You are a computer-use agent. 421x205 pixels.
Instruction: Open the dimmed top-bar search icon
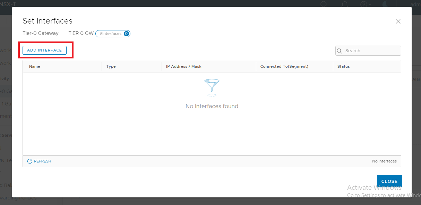(x=324, y=4)
